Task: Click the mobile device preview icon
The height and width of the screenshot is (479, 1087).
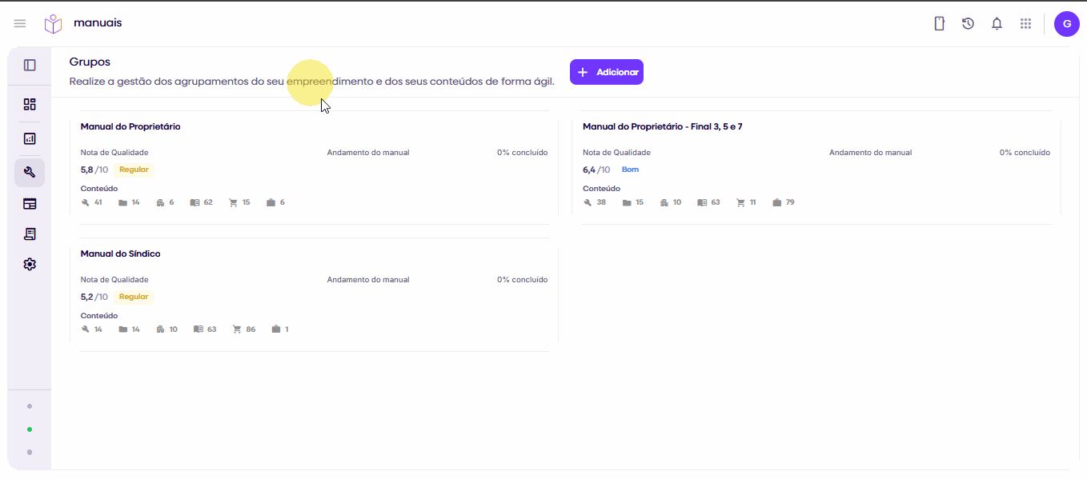Action: pyautogui.click(x=940, y=24)
